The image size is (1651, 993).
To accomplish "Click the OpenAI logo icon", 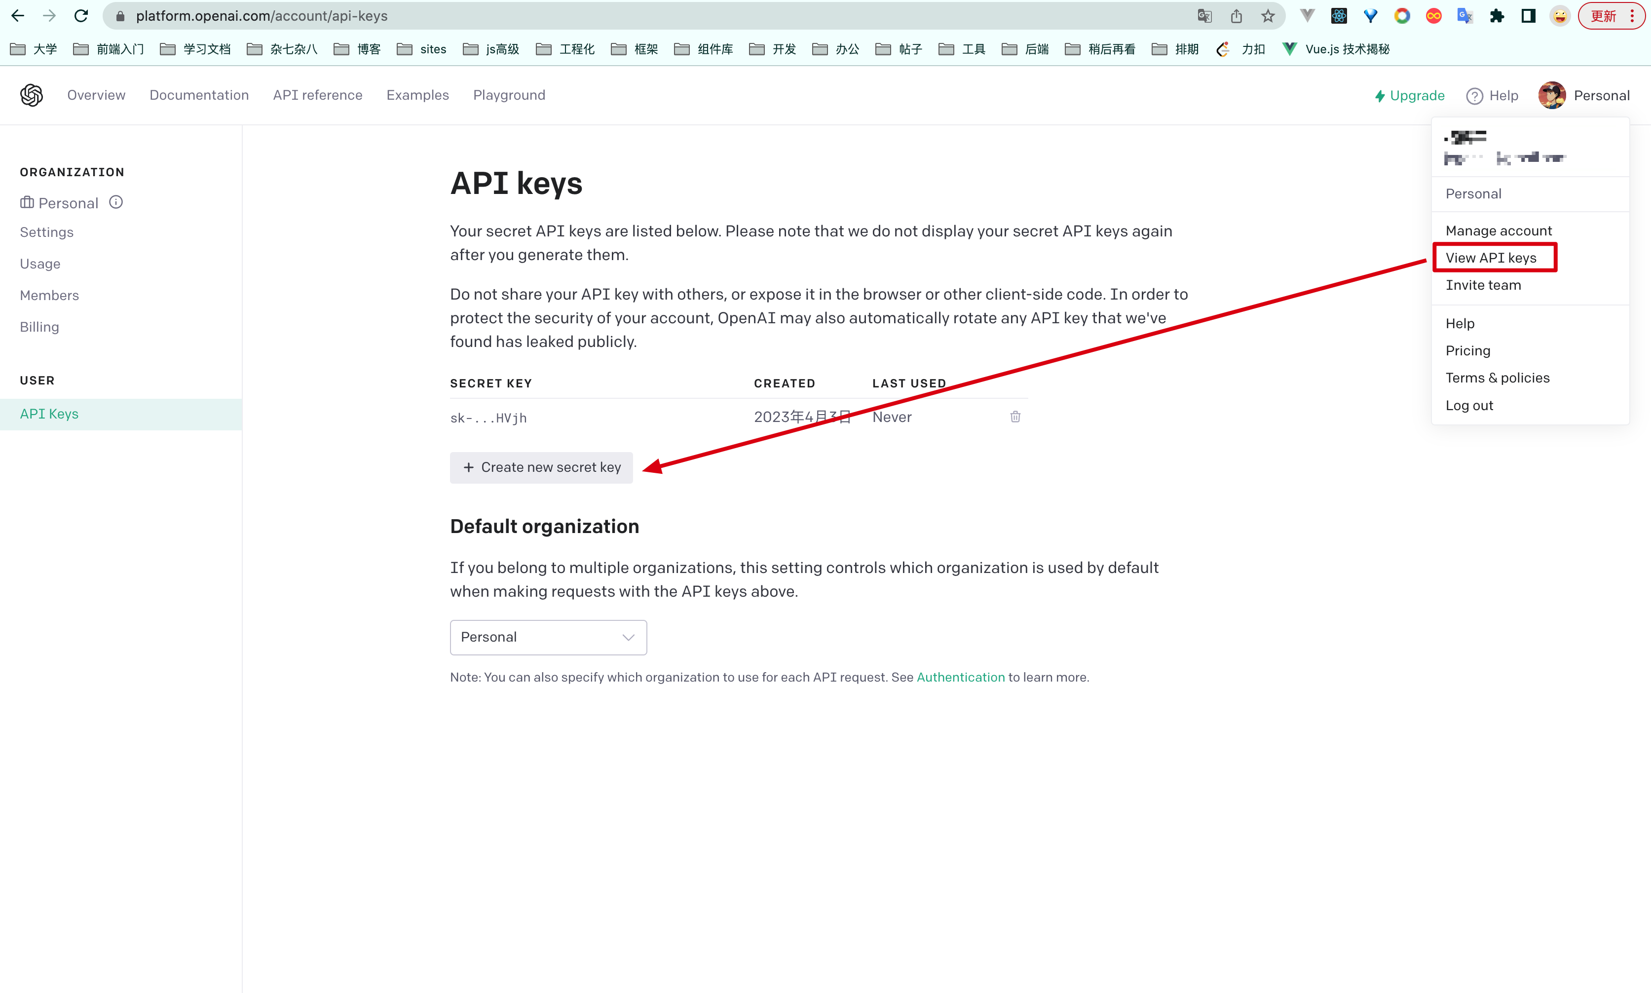I will click(x=32, y=95).
